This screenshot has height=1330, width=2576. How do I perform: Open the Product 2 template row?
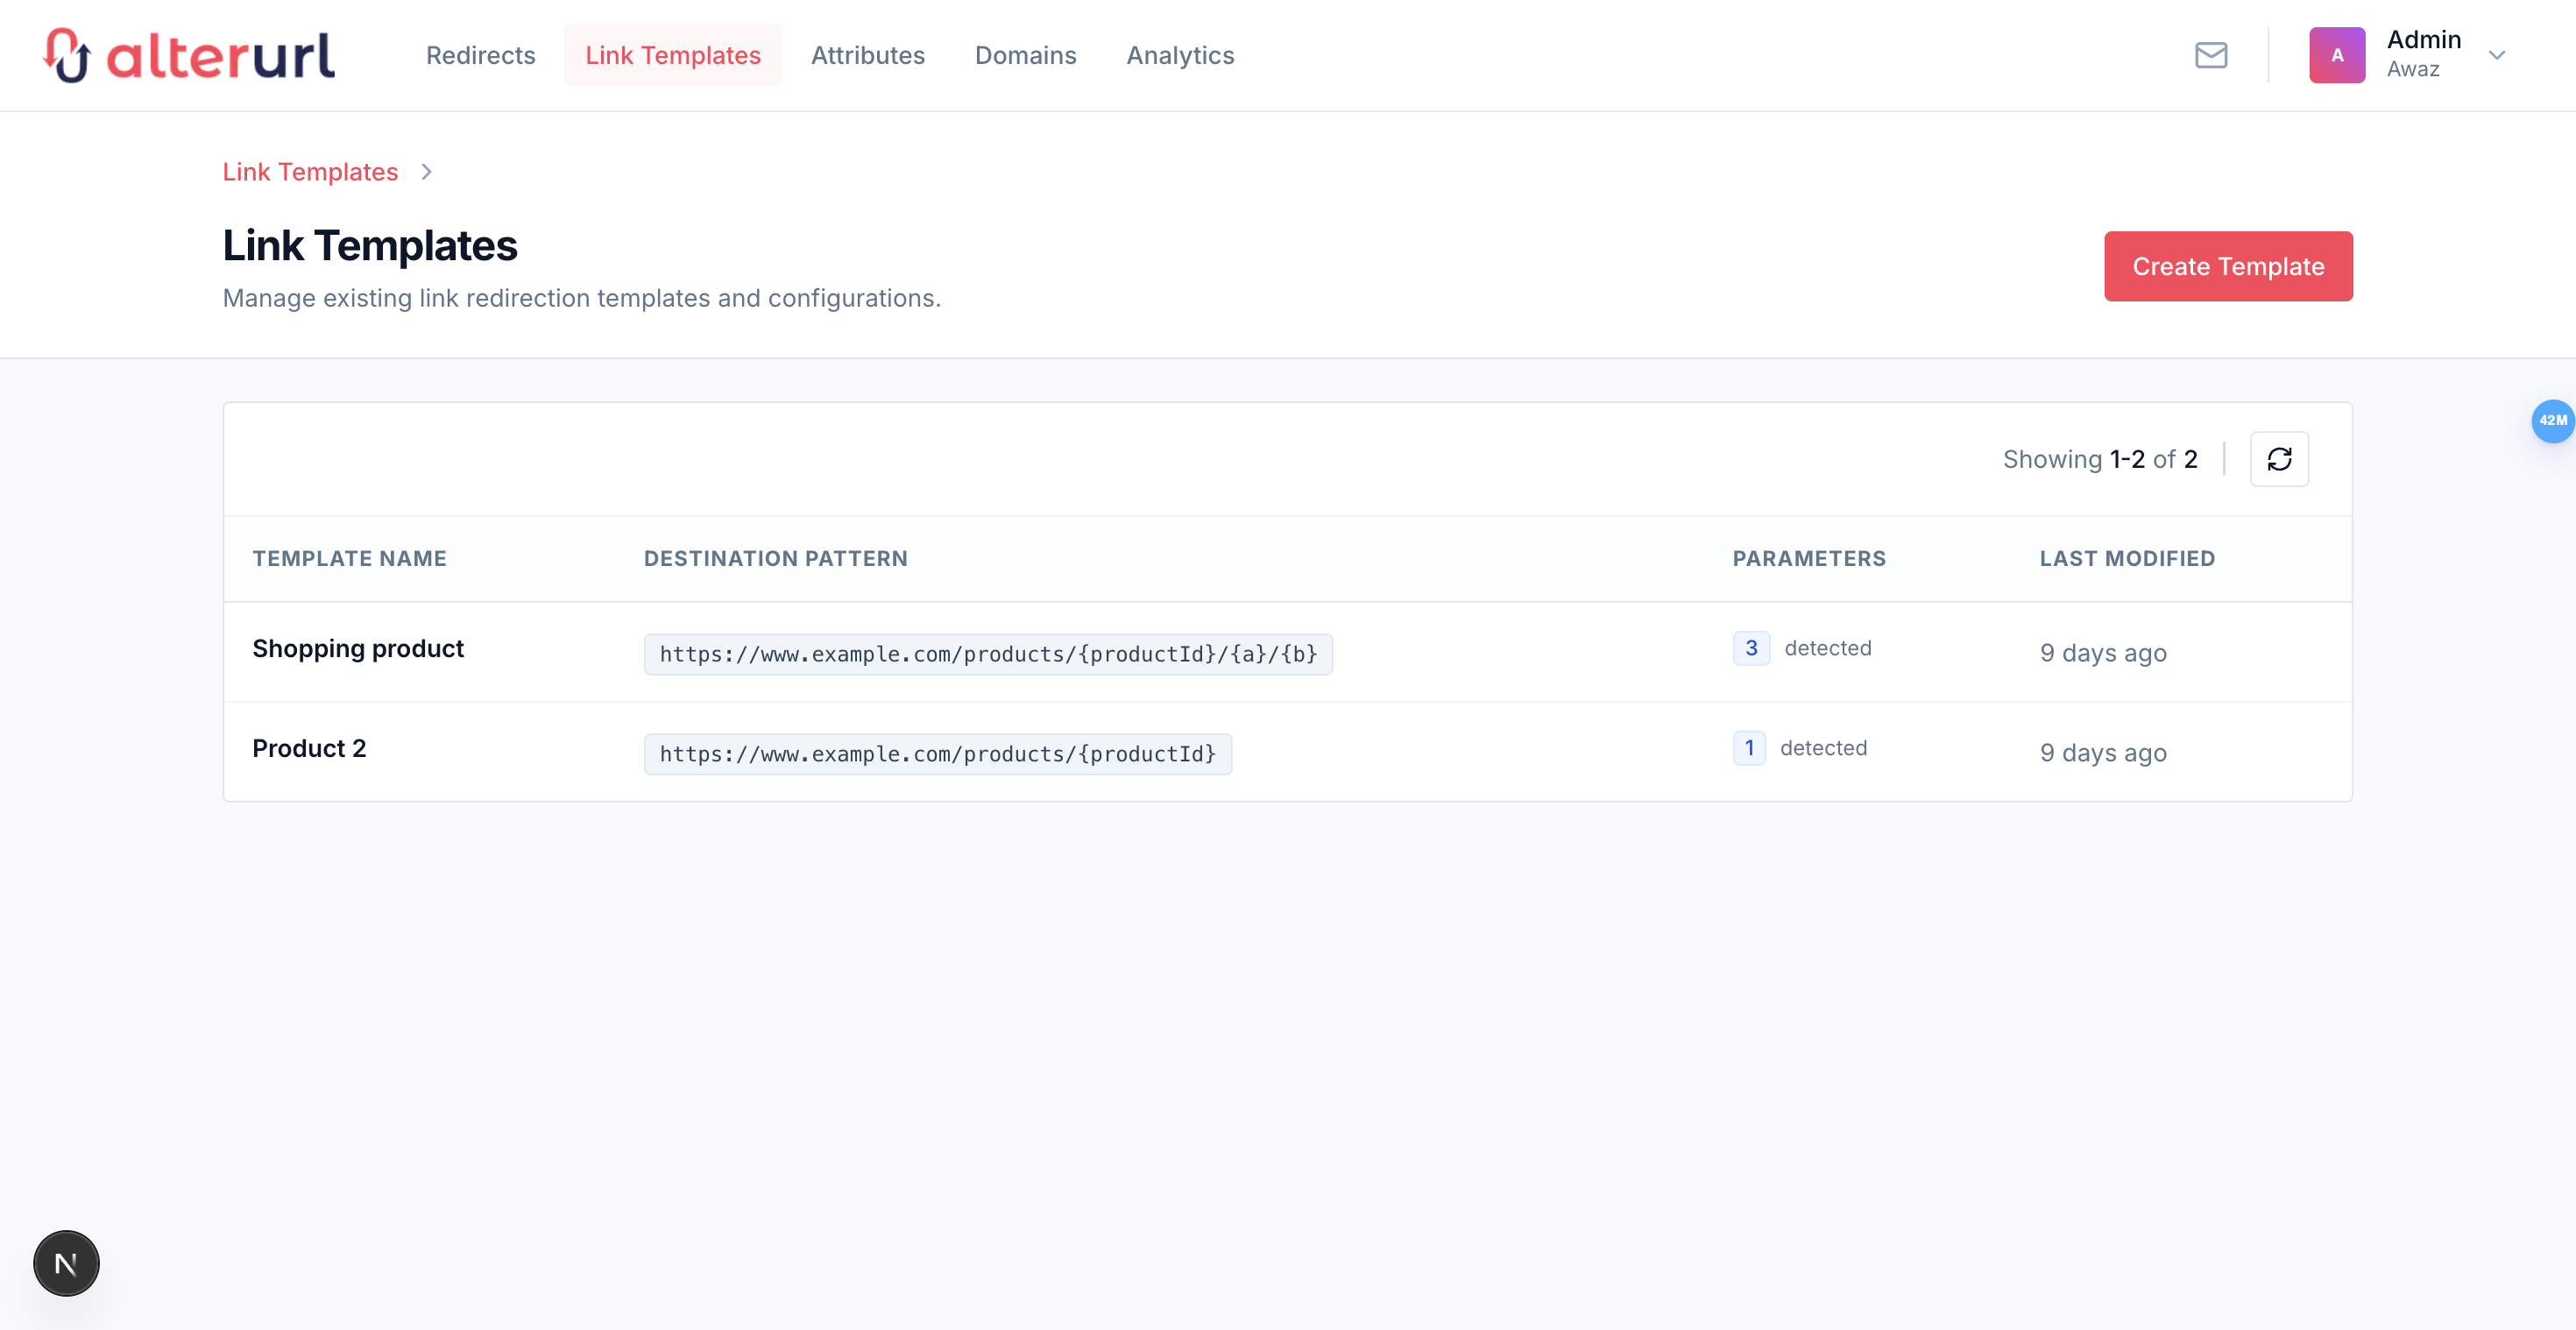pyautogui.click(x=309, y=749)
